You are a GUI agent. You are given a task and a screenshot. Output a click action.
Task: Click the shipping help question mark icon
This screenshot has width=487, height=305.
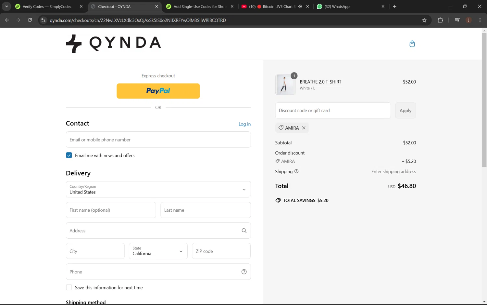click(x=296, y=171)
